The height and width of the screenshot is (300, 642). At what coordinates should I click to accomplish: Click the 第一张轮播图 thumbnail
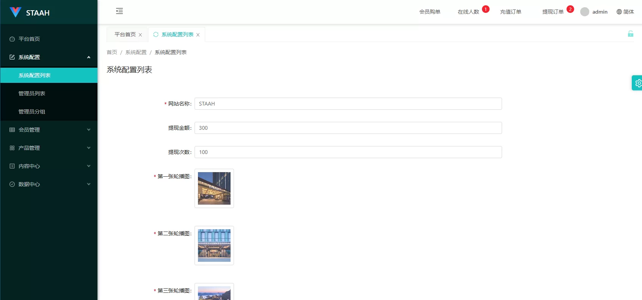click(214, 188)
